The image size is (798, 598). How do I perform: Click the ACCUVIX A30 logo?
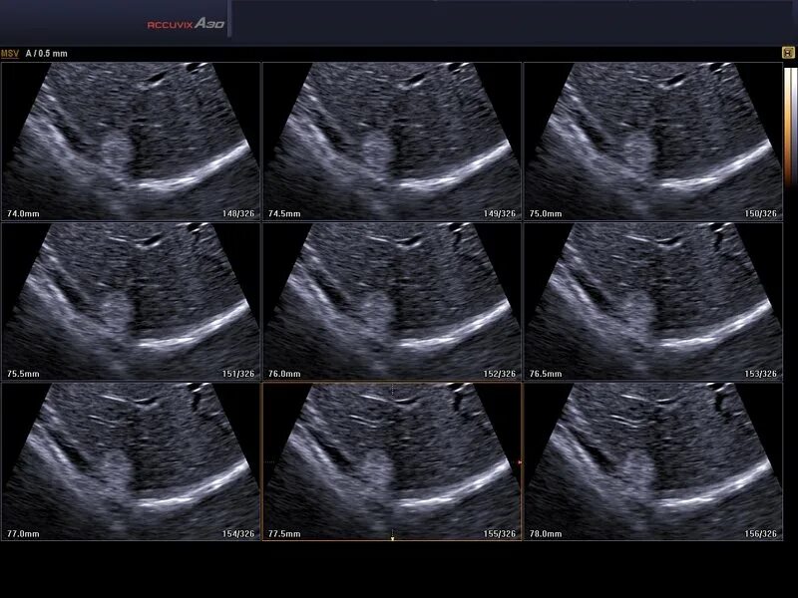tap(186, 23)
